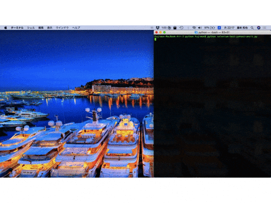The image size is (271, 203).
Task: Open the volume control icon
Action: (x=200, y=28)
